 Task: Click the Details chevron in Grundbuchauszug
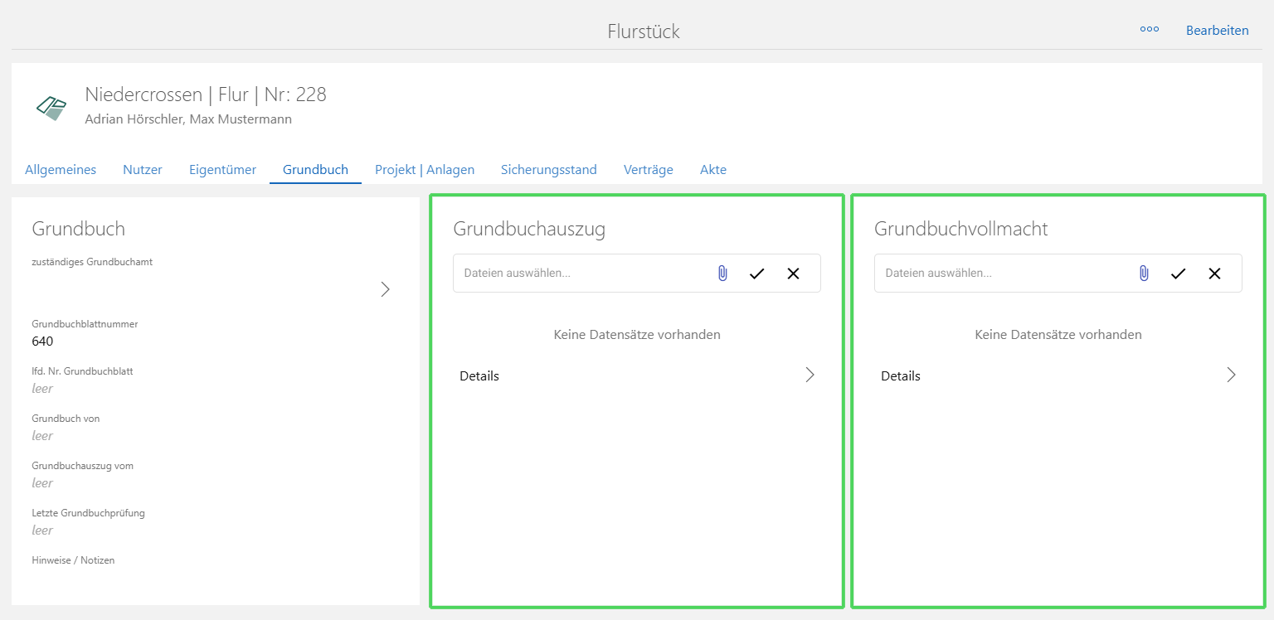[x=810, y=375]
